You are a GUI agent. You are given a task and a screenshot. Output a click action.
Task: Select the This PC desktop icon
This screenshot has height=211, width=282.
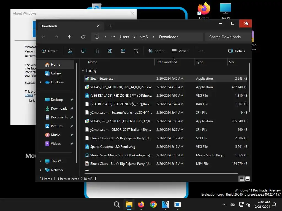(225, 11)
